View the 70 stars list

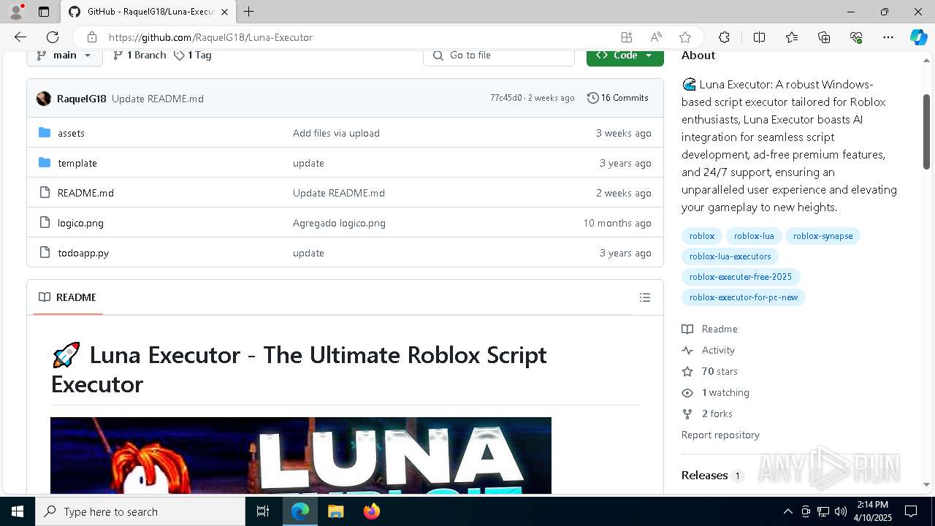[710, 371]
